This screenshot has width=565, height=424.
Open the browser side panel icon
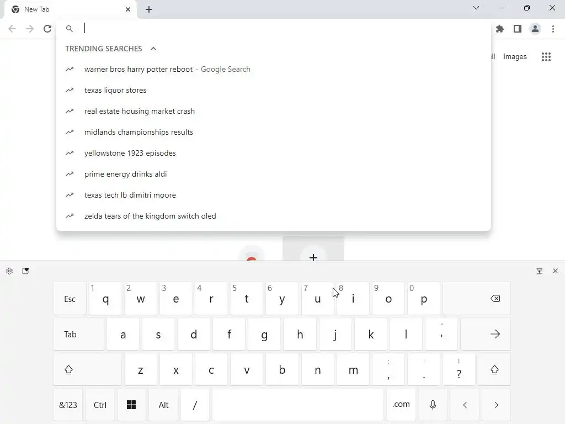(518, 29)
